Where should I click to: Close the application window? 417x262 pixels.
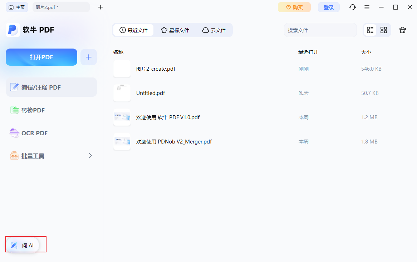(x=410, y=7)
